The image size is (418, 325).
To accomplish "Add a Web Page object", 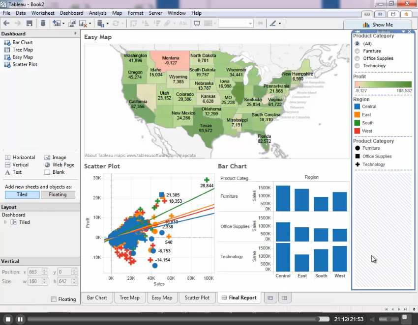I will click(x=48, y=165).
